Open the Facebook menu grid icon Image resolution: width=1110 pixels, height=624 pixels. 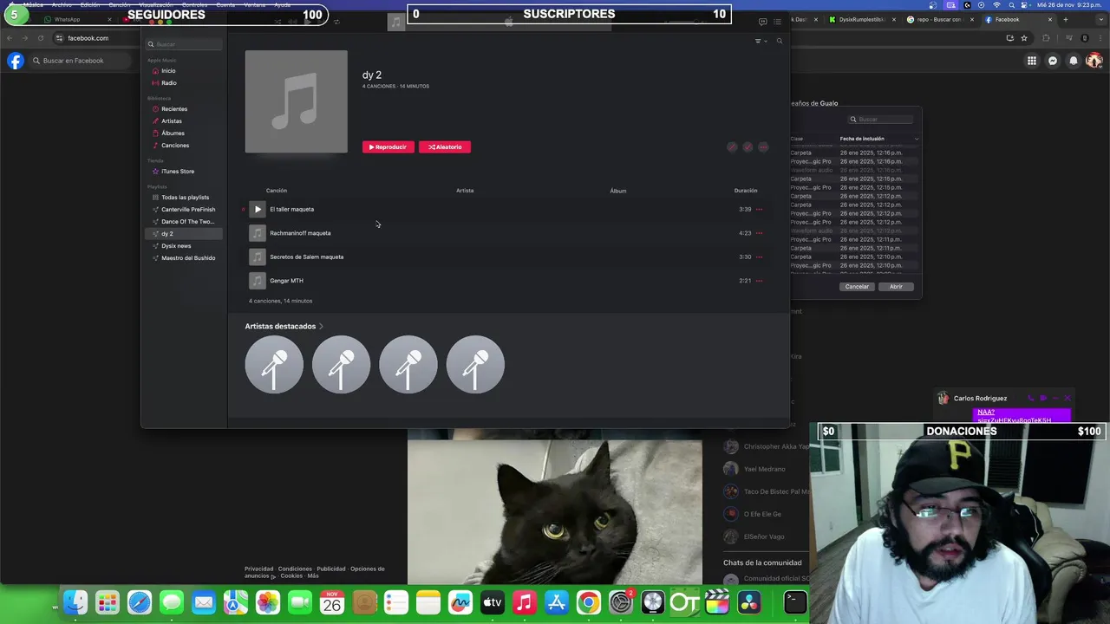[1032, 61]
